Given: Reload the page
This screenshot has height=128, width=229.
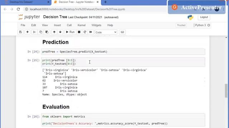Looking at the screenshot, I should [x=18, y=9].
